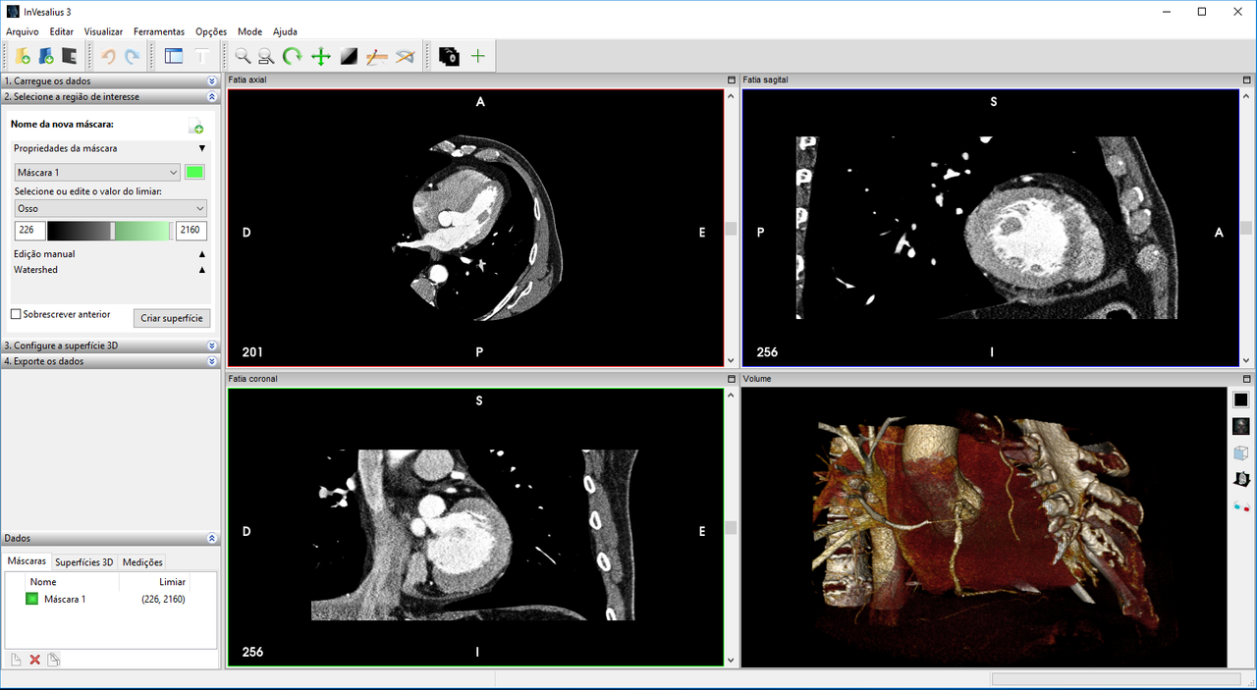
Task: Switch to the Medições tab
Action: point(142,562)
